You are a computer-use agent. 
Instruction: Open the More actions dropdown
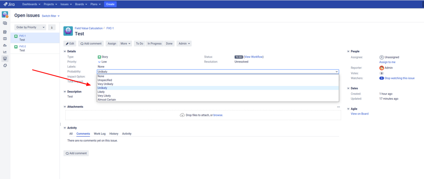click(125, 44)
